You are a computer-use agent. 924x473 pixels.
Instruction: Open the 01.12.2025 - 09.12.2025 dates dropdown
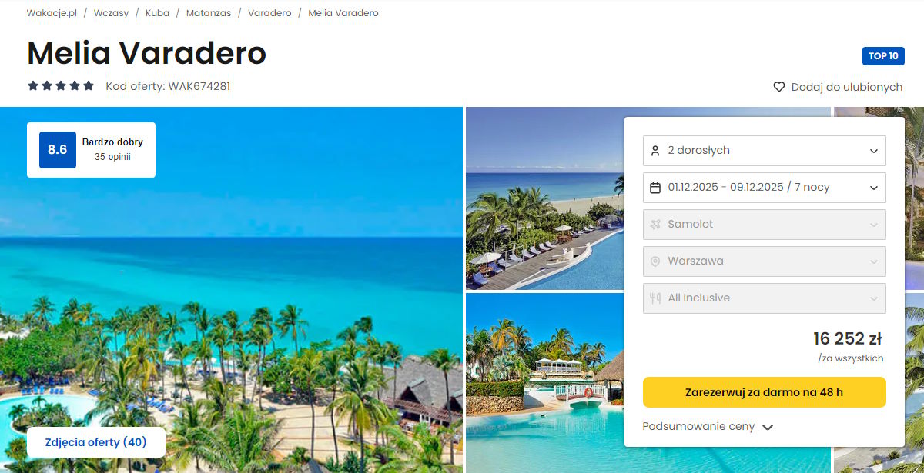click(x=765, y=188)
